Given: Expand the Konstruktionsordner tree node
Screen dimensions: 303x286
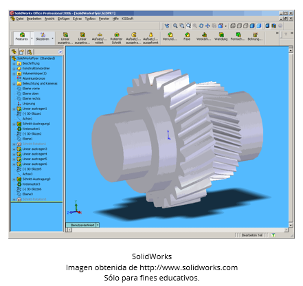Looking at the screenshot, I should tap(14, 69).
